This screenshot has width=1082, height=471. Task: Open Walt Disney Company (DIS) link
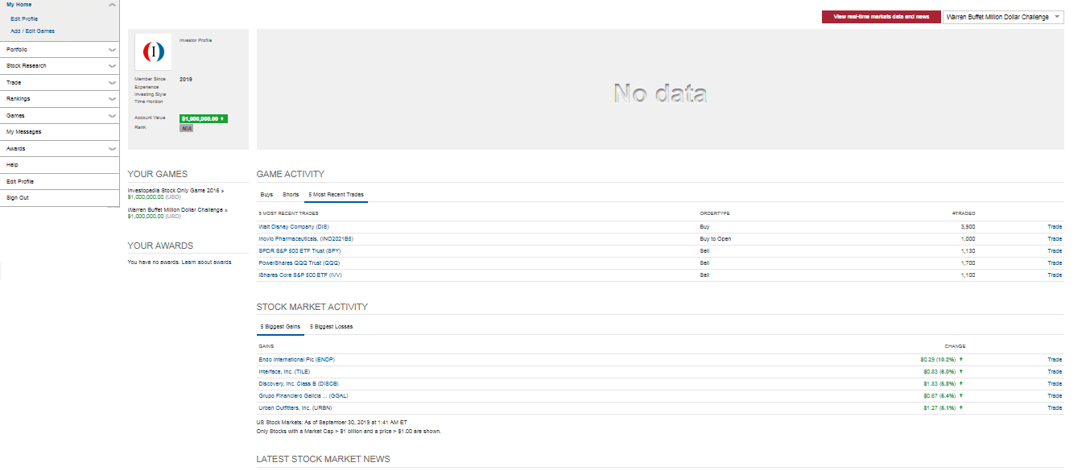294,227
